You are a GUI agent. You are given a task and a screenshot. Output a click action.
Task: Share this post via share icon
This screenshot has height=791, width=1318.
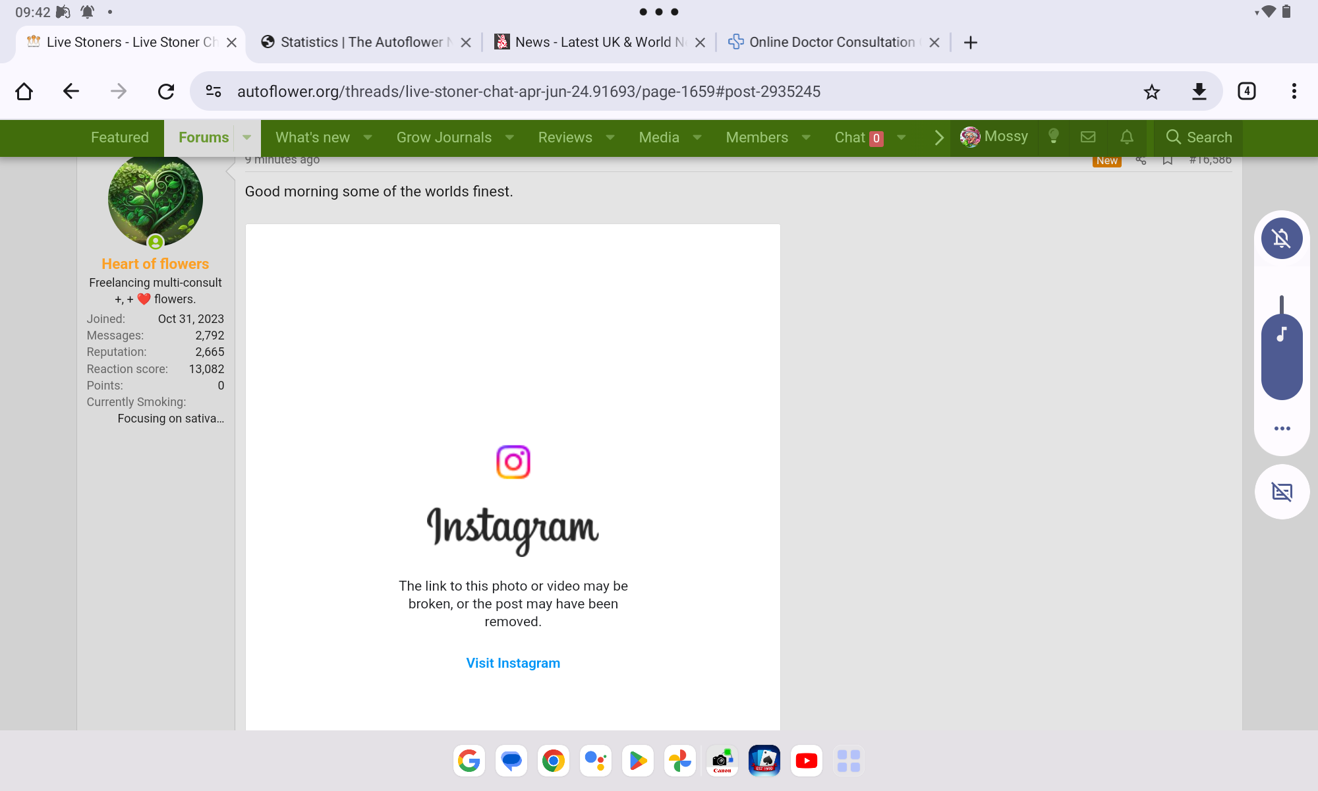1141,160
